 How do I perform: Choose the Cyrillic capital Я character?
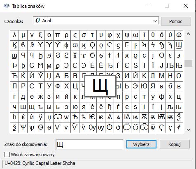[x=153, y=87]
